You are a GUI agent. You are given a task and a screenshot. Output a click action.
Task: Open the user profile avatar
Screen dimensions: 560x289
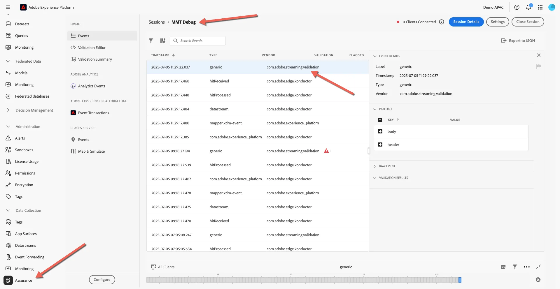click(x=552, y=7)
